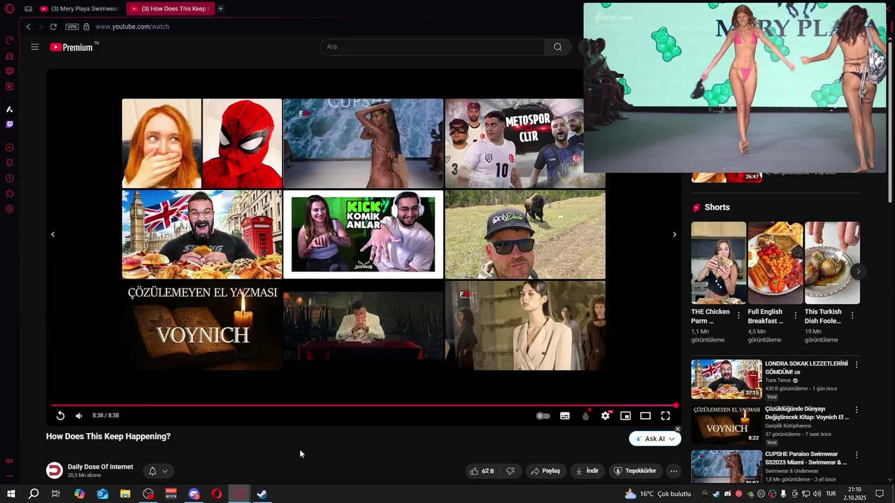This screenshot has height=503, width=895.
Task: Open Steam from the taskbar
Action: pyautogui.click(x=262, y=494)
